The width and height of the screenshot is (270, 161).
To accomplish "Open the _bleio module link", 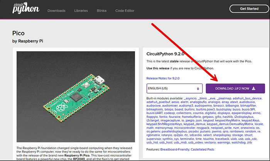I will pos(202,98).
